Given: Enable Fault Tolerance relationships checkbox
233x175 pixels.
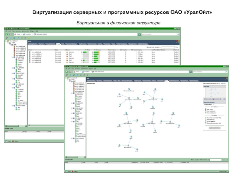Looking at the screenshot, I should 206,118.
